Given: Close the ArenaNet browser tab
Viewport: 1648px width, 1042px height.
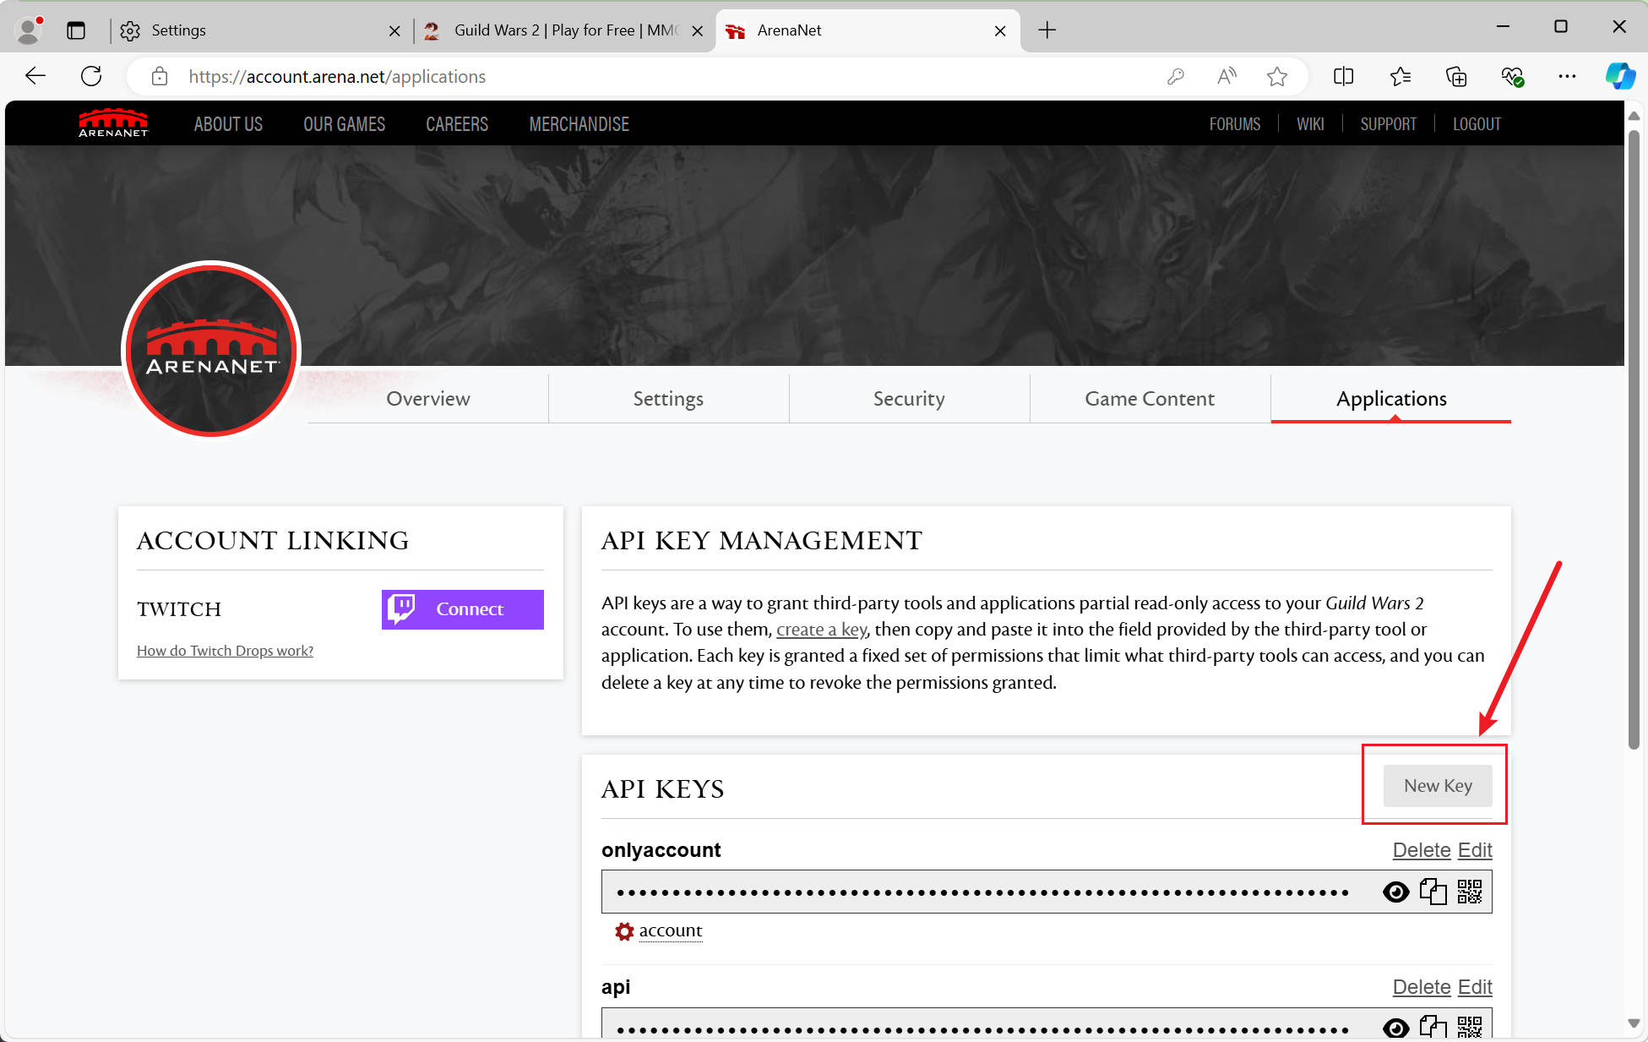Looking at the screenshot, I should pos(1000,31).
